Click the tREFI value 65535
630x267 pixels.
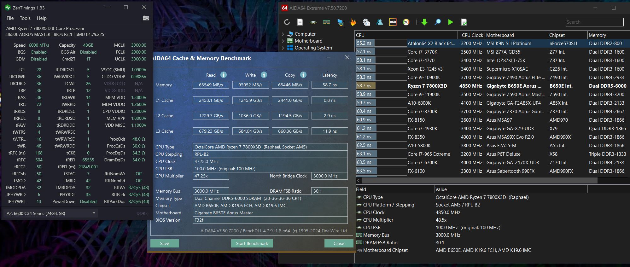(88, 160)
